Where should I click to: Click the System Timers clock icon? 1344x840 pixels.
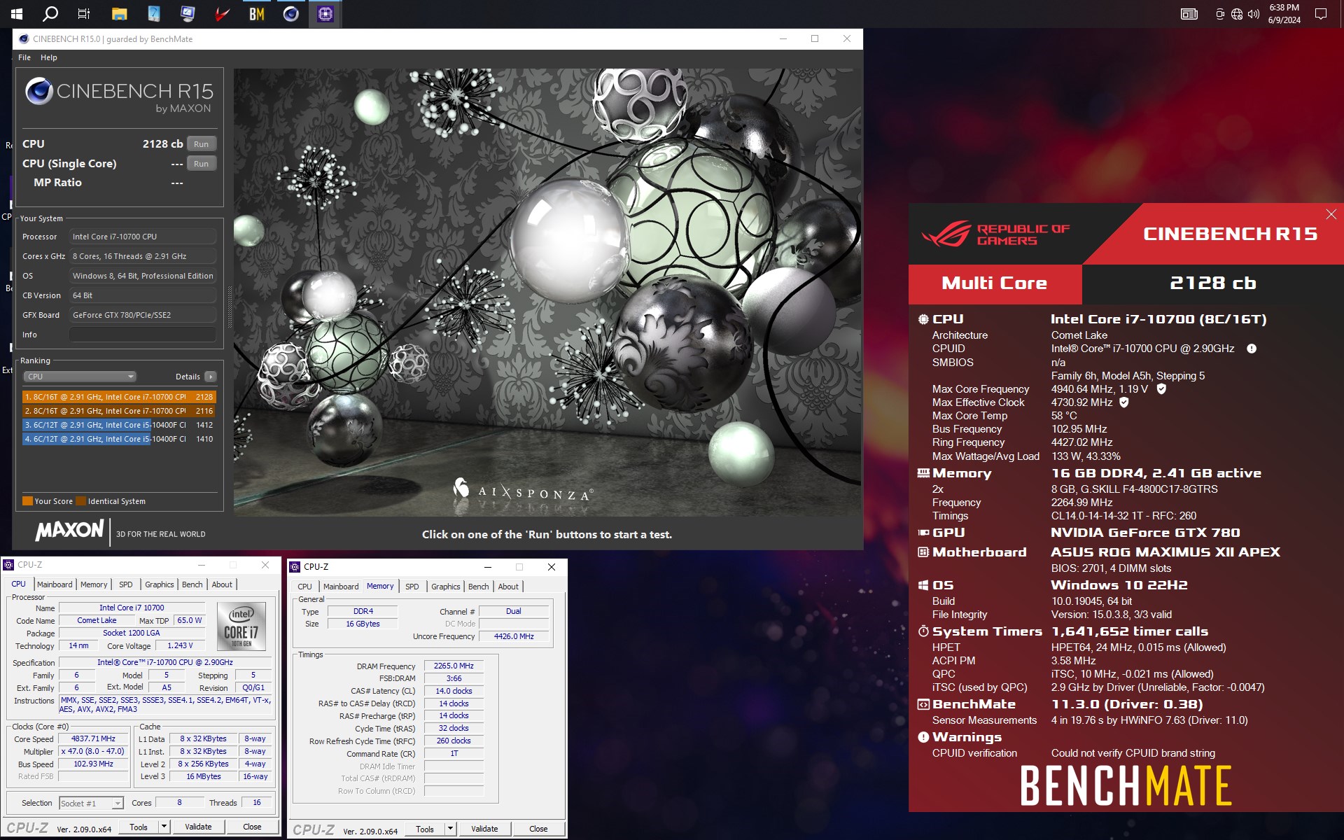[x=923, y=631]
